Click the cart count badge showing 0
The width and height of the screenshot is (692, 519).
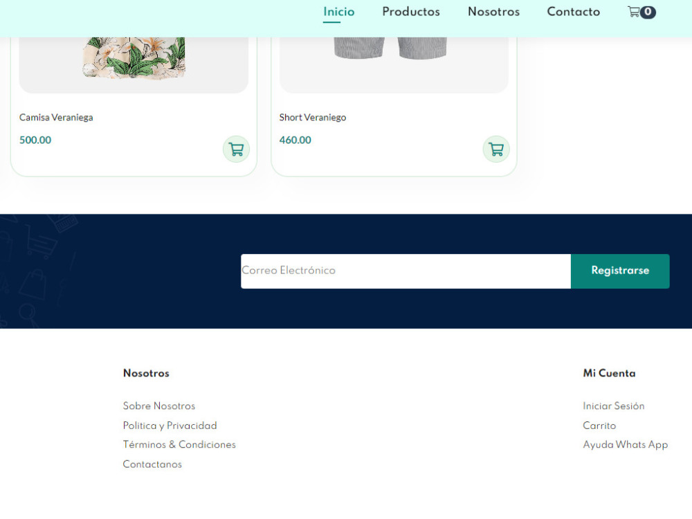click(648, 12)
